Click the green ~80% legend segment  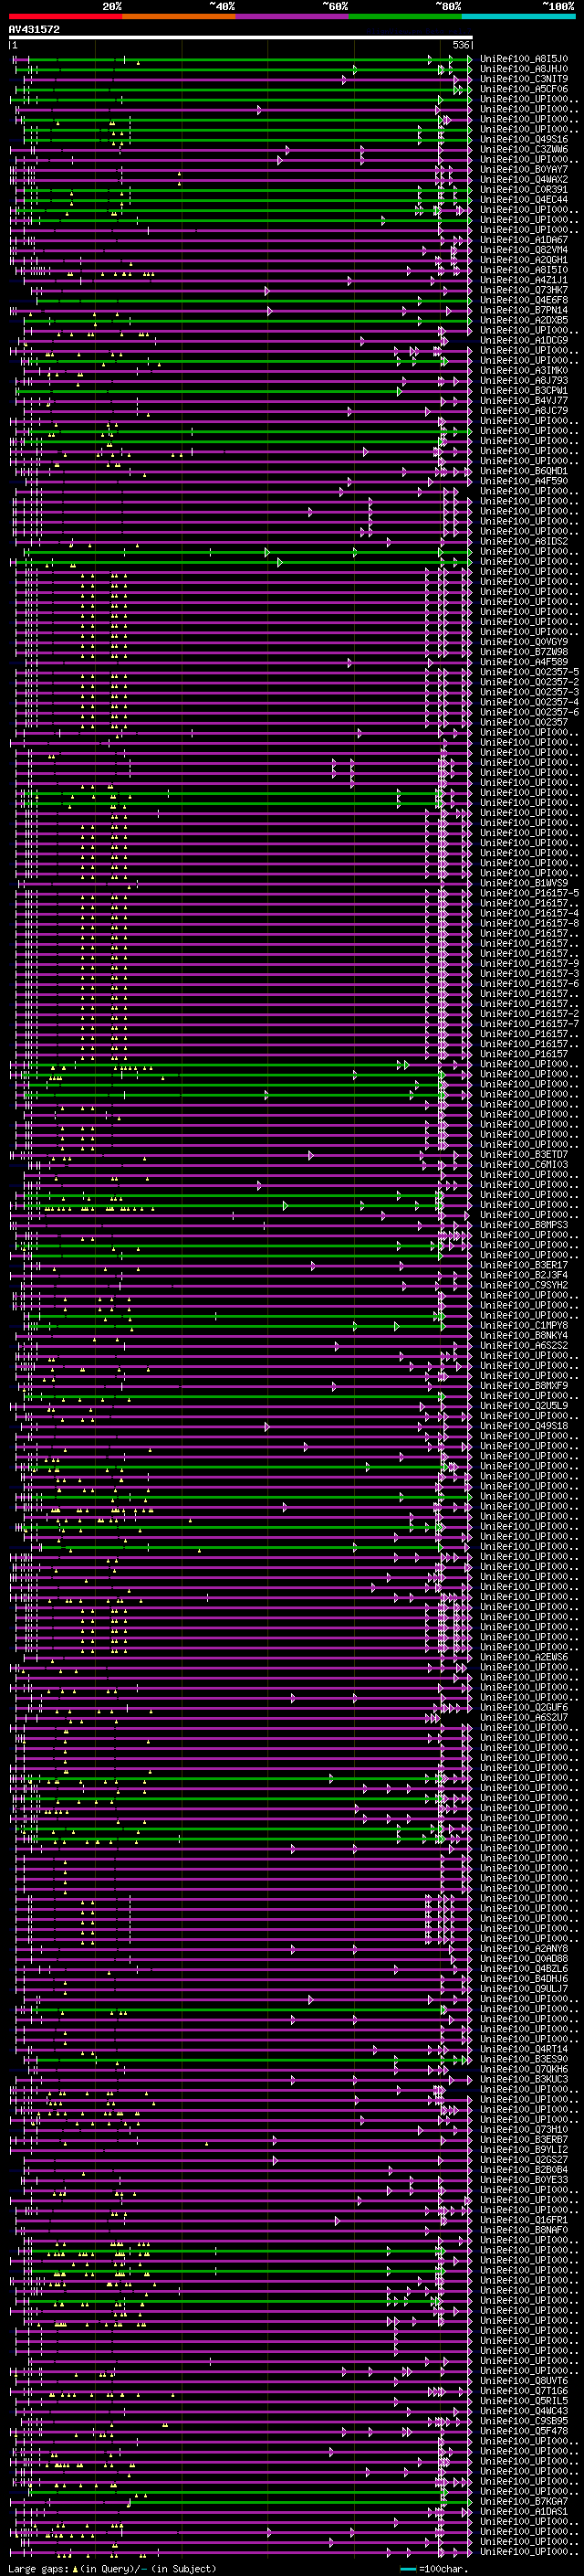click(405, 16)
